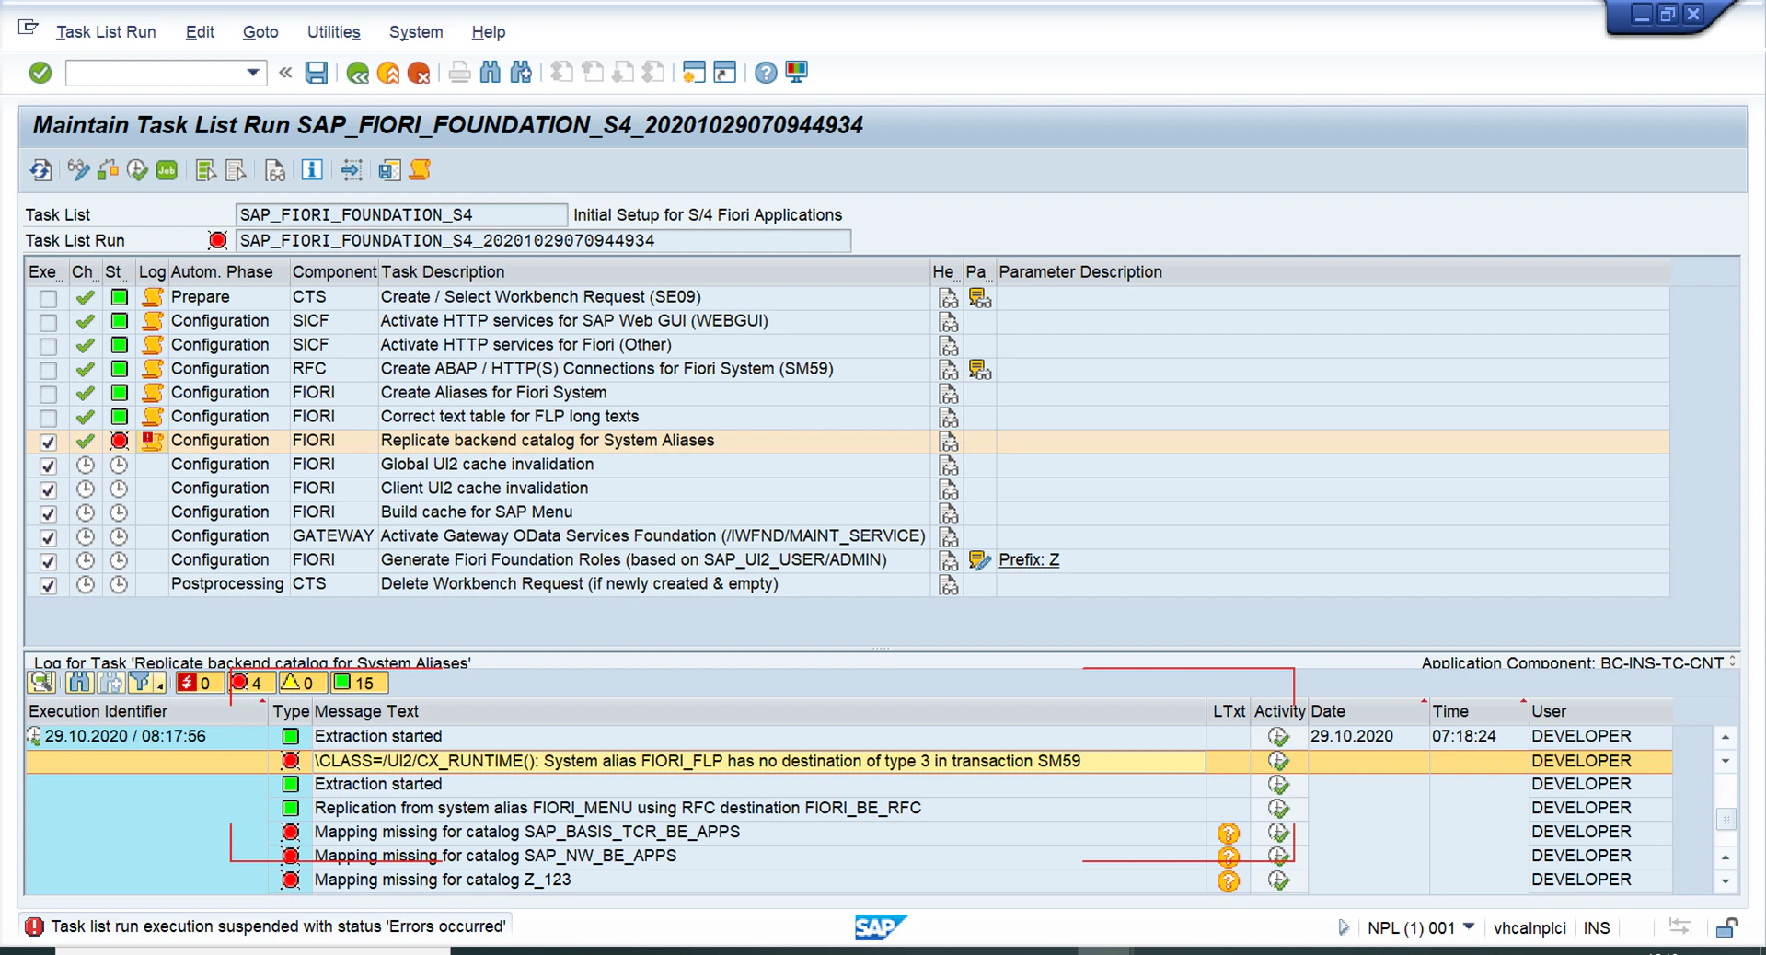
Task: Uncheck Execute box for Replicate backend catalog task
Action: (x=48, y=442)
